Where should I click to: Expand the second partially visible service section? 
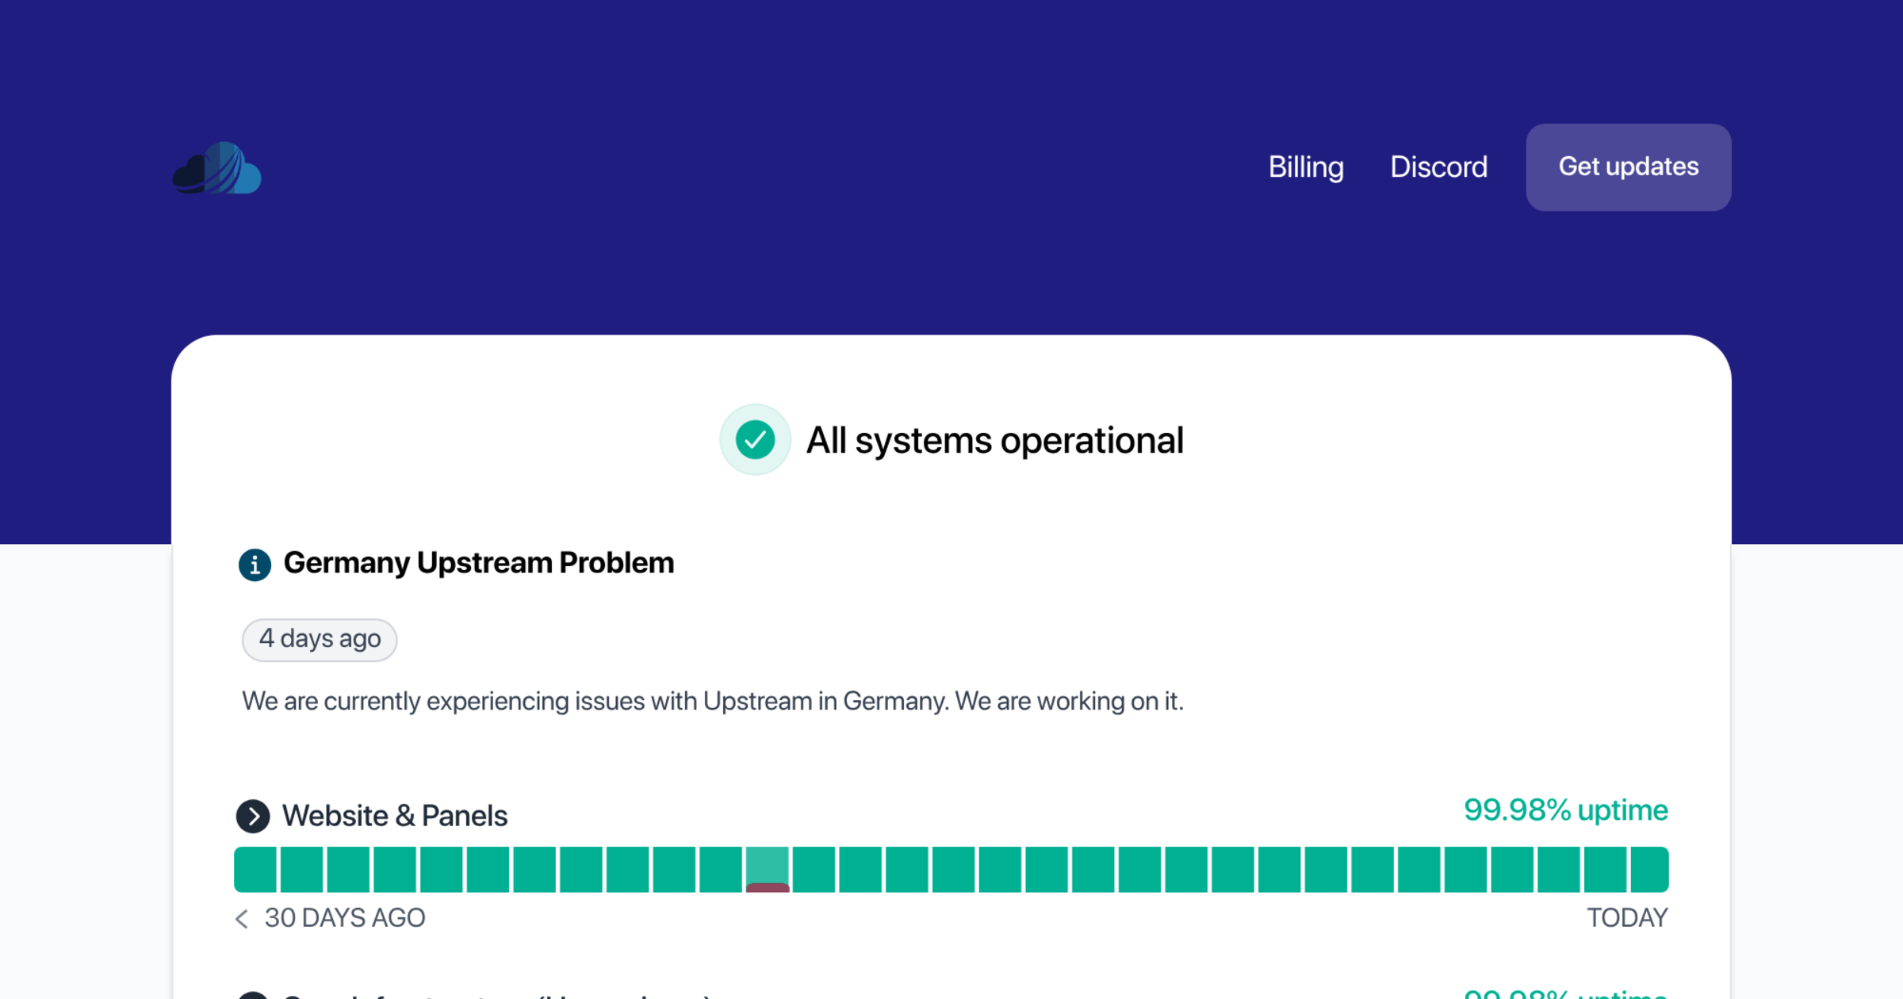pos(253,996)
